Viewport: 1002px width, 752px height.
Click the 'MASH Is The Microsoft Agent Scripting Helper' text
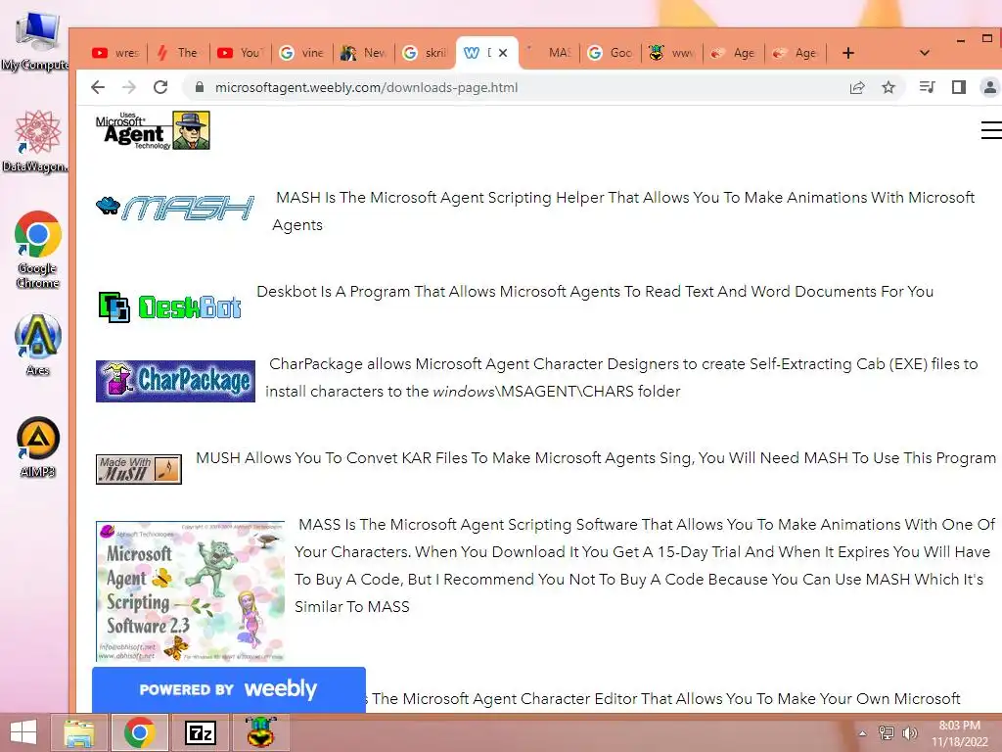coord(623,211)
